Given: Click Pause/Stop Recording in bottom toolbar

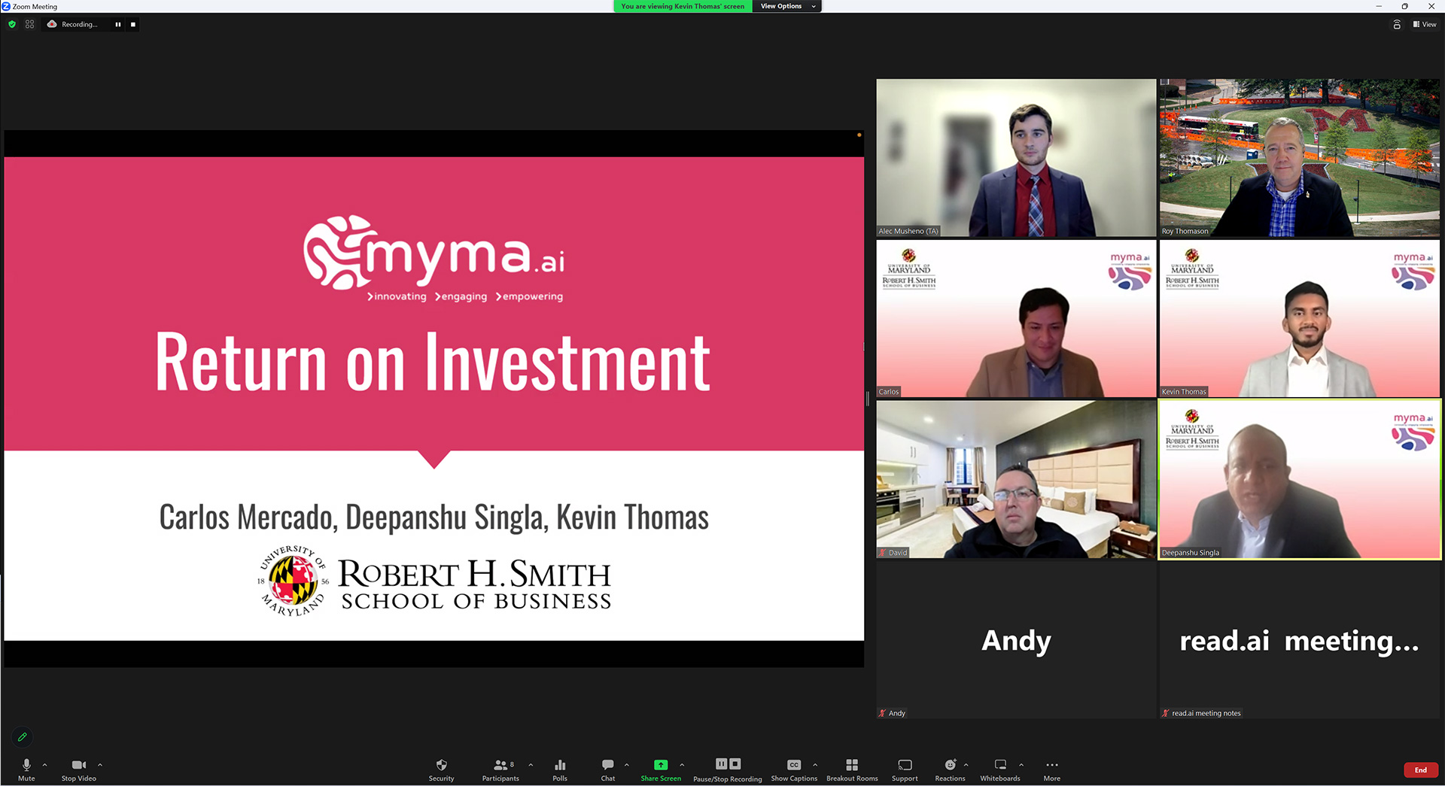Looking at the screenshot, I should click(728, 770).
